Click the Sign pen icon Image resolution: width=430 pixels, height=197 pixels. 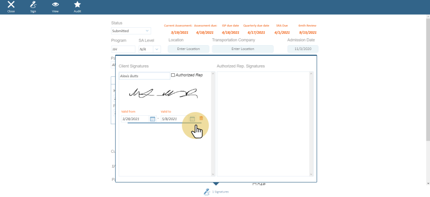pyautogui.click(x=33, y=5)
